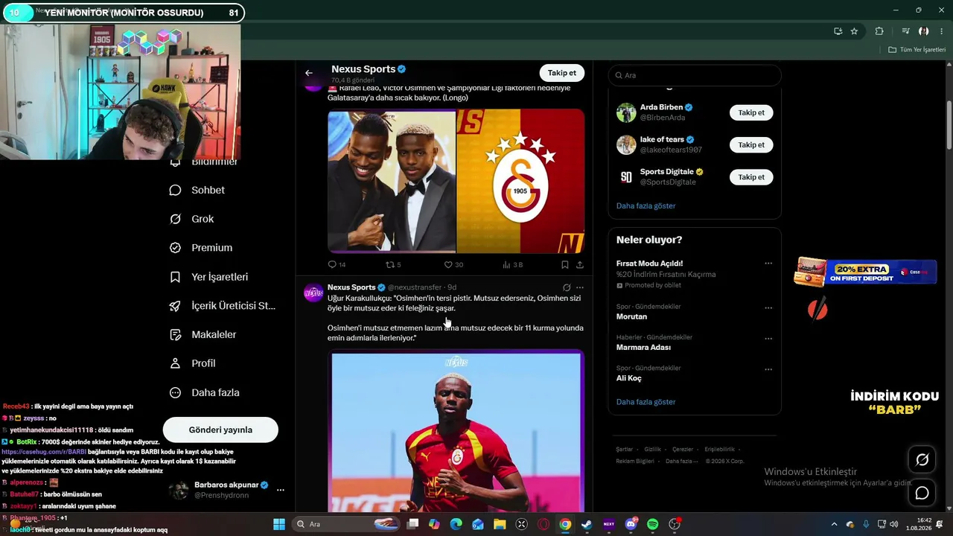The height and width of the screenshot is (536, 953).
Task: Click the Ara search field on X
Action: [695, 75]
